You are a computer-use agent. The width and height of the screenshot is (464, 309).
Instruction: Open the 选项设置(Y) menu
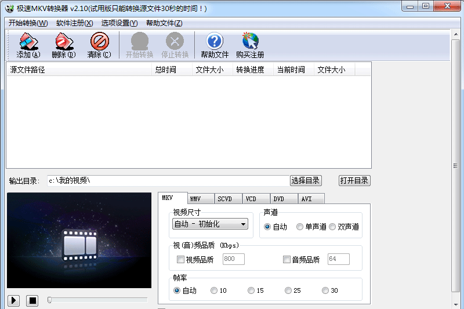coord(119,23)
